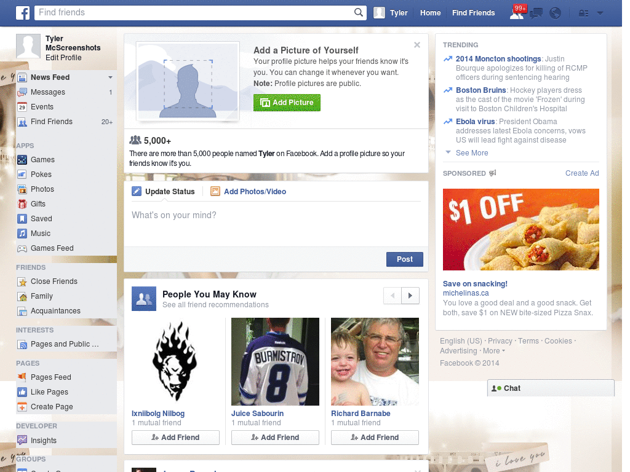This screenshot has height=472, width=630.
Task: Click the Privacy footer link
Action: coord(500,340)
